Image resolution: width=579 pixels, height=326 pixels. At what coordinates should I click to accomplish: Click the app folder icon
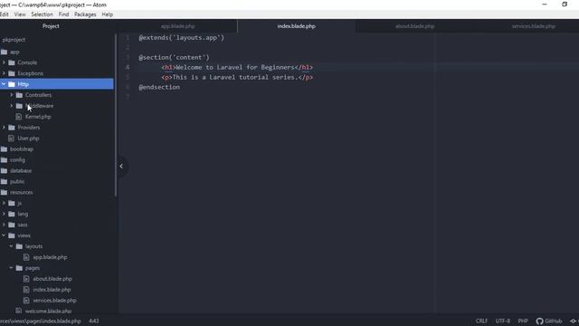coord(4,52)
